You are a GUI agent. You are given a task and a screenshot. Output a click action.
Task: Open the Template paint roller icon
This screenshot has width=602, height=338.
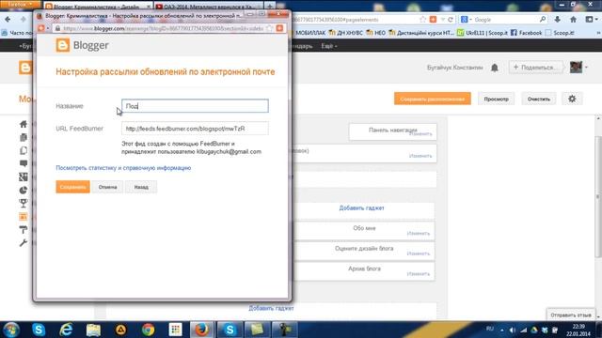pos(24,229)
